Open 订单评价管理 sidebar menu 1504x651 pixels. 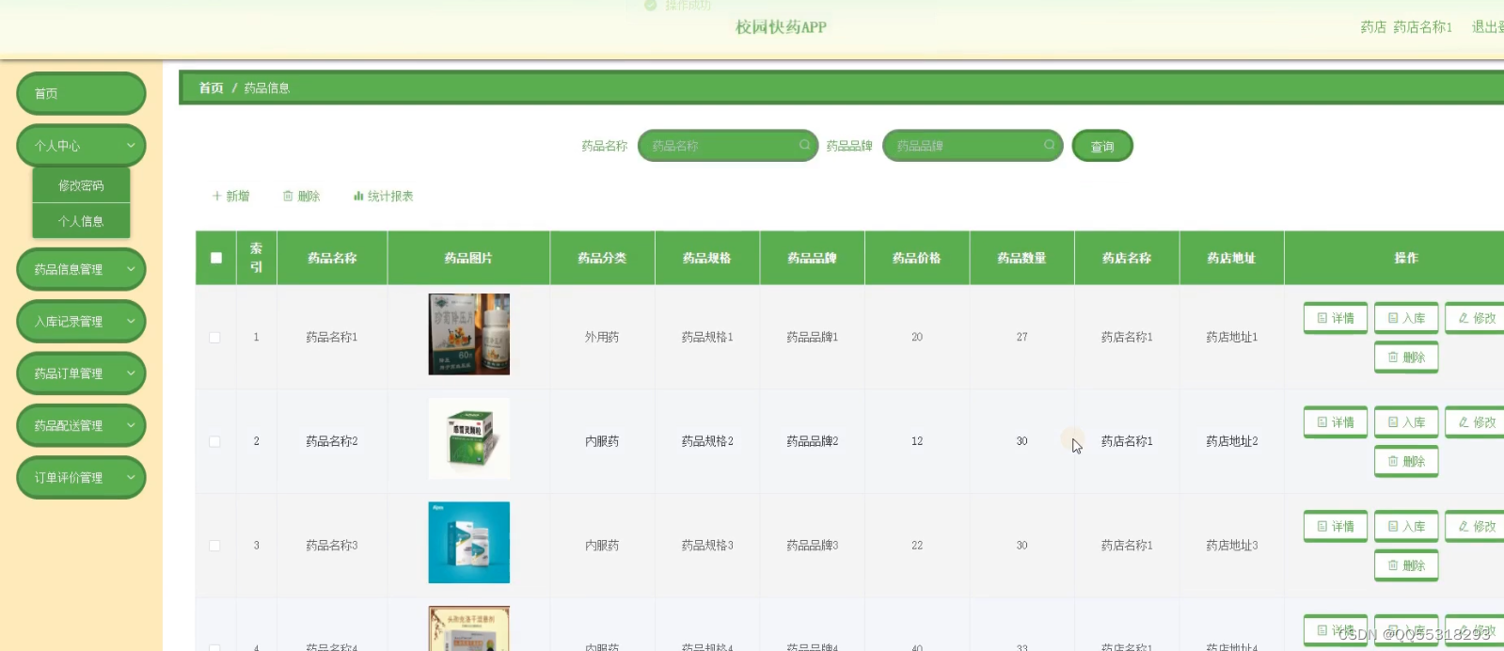pyautogui.click(x=81, y=478)
